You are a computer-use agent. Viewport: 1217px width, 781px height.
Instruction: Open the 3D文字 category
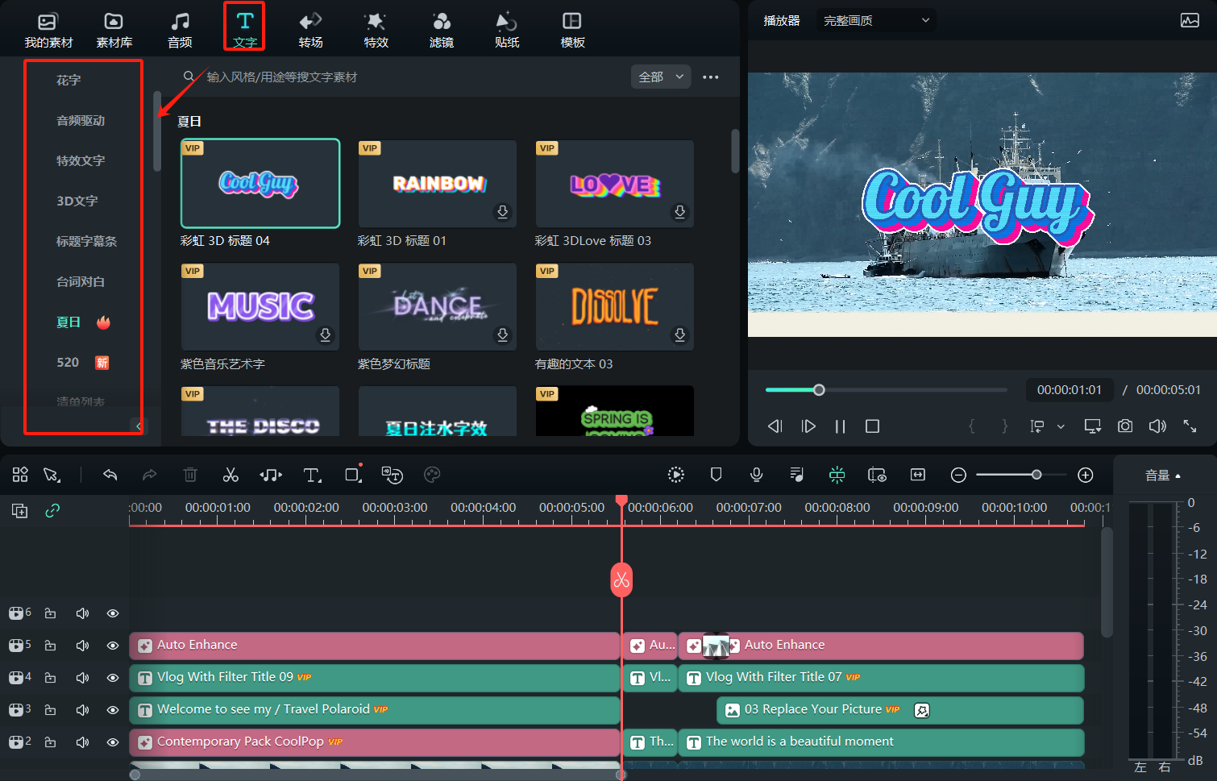77,201
